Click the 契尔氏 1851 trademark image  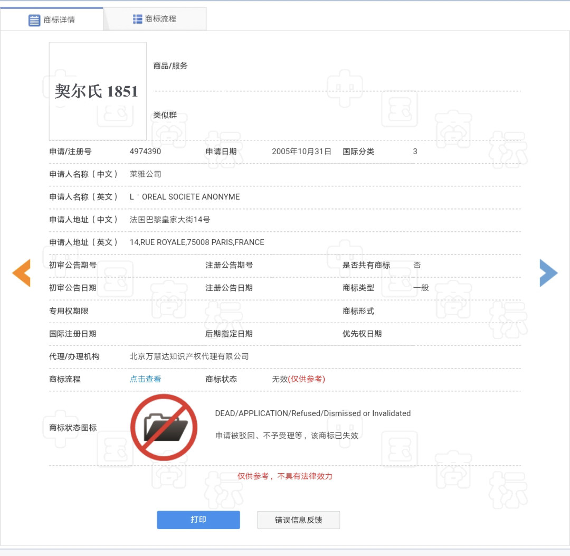point(98,90)
